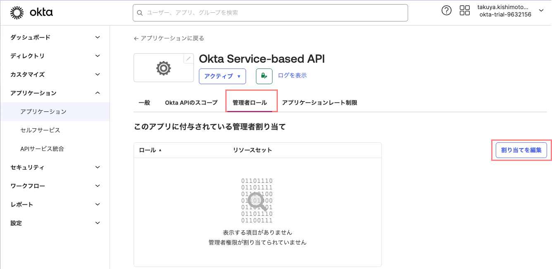Click the pencil edit icon on app logo
This screenshot has width=552, height=269.
click(189, 59)
